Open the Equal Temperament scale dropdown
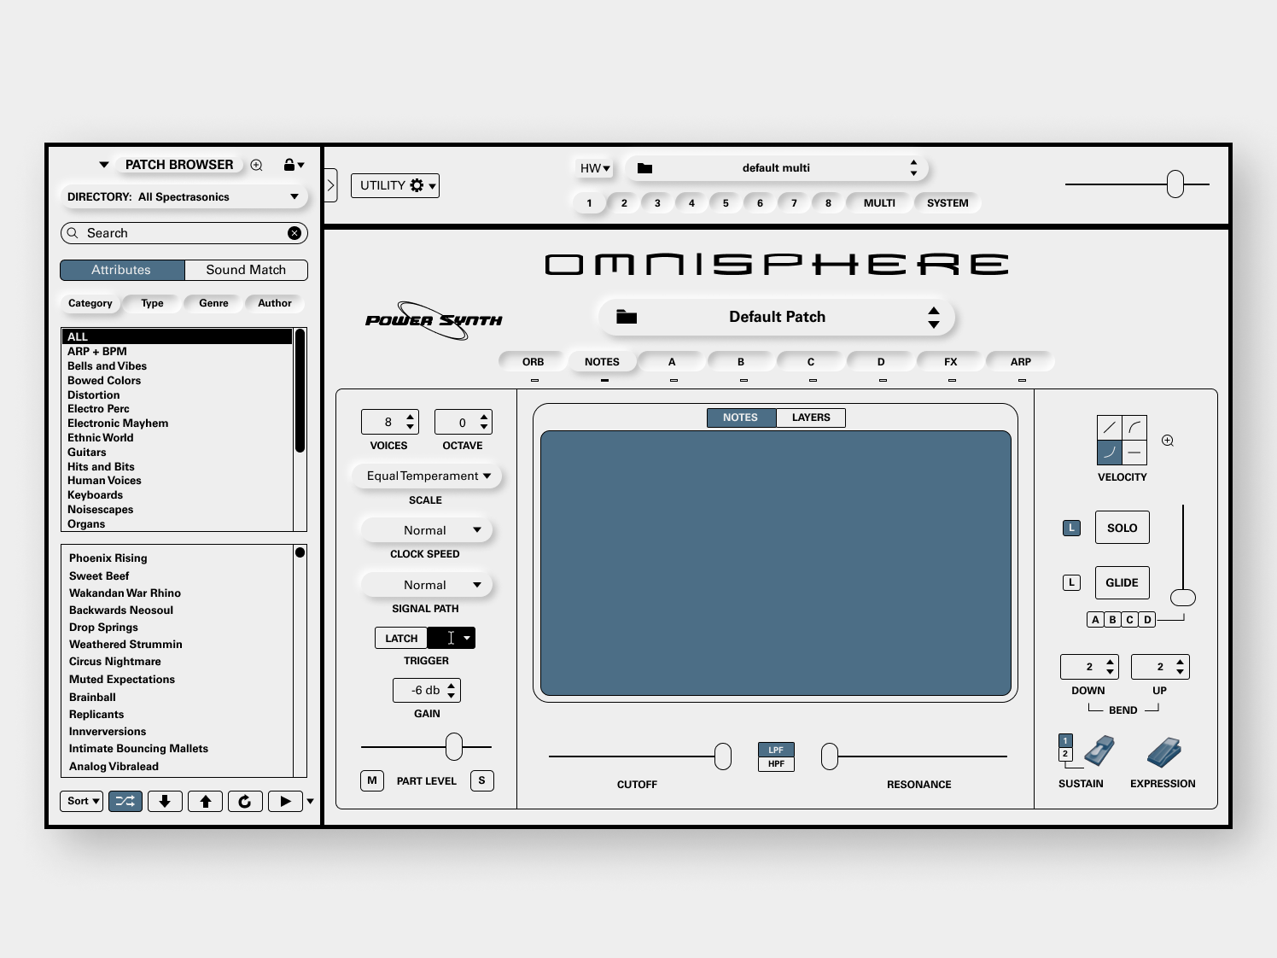This screenshot has width=1277, height=958. click(427, 476)
